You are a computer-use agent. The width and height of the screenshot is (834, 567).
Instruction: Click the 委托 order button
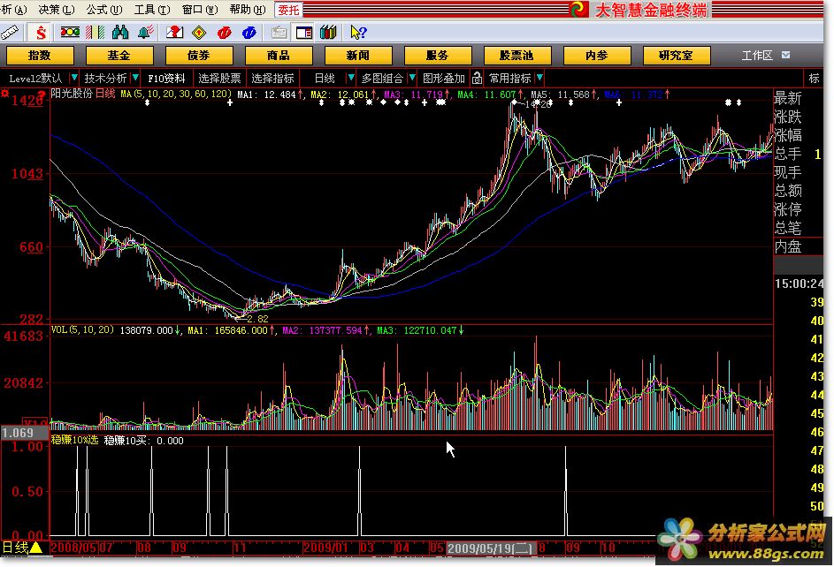click(x=288, y=10)
